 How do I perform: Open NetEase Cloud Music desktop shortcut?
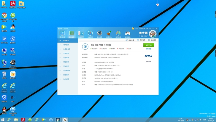13,4
